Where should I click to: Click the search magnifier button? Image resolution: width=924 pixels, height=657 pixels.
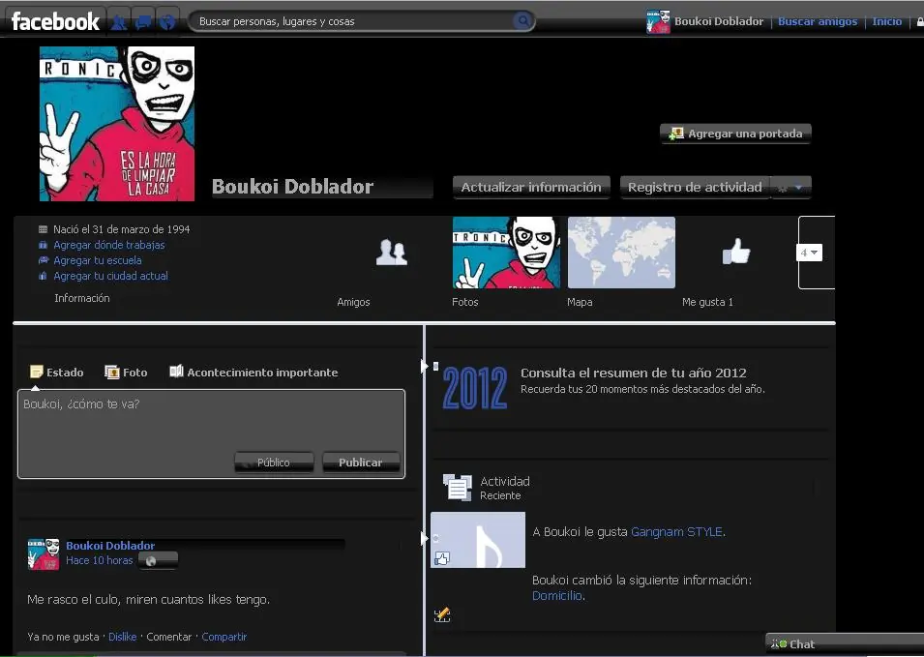pyautogui.click(x=522, y=21)
